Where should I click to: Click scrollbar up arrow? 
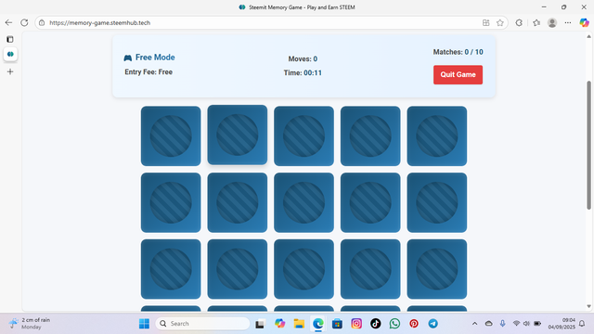click(x=588, y=37)
